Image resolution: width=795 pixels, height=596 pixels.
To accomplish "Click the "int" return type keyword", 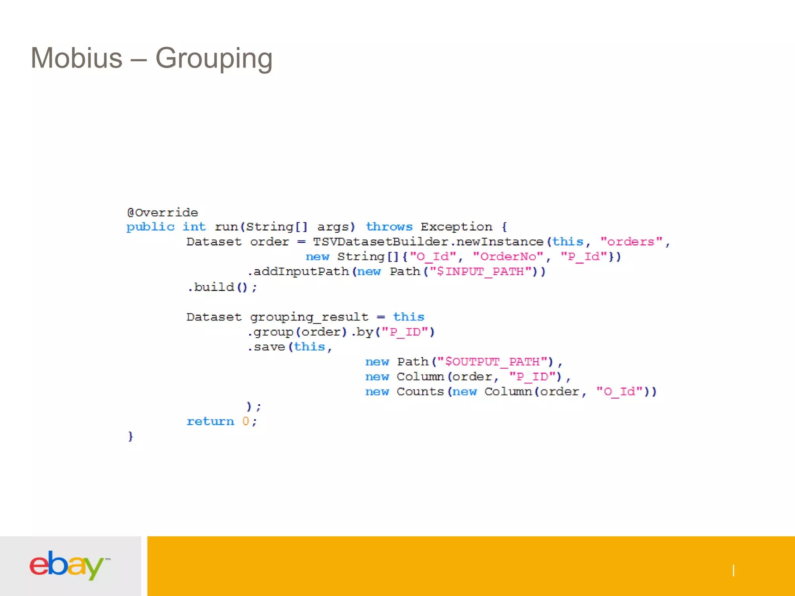I will [x=194, y=227].
